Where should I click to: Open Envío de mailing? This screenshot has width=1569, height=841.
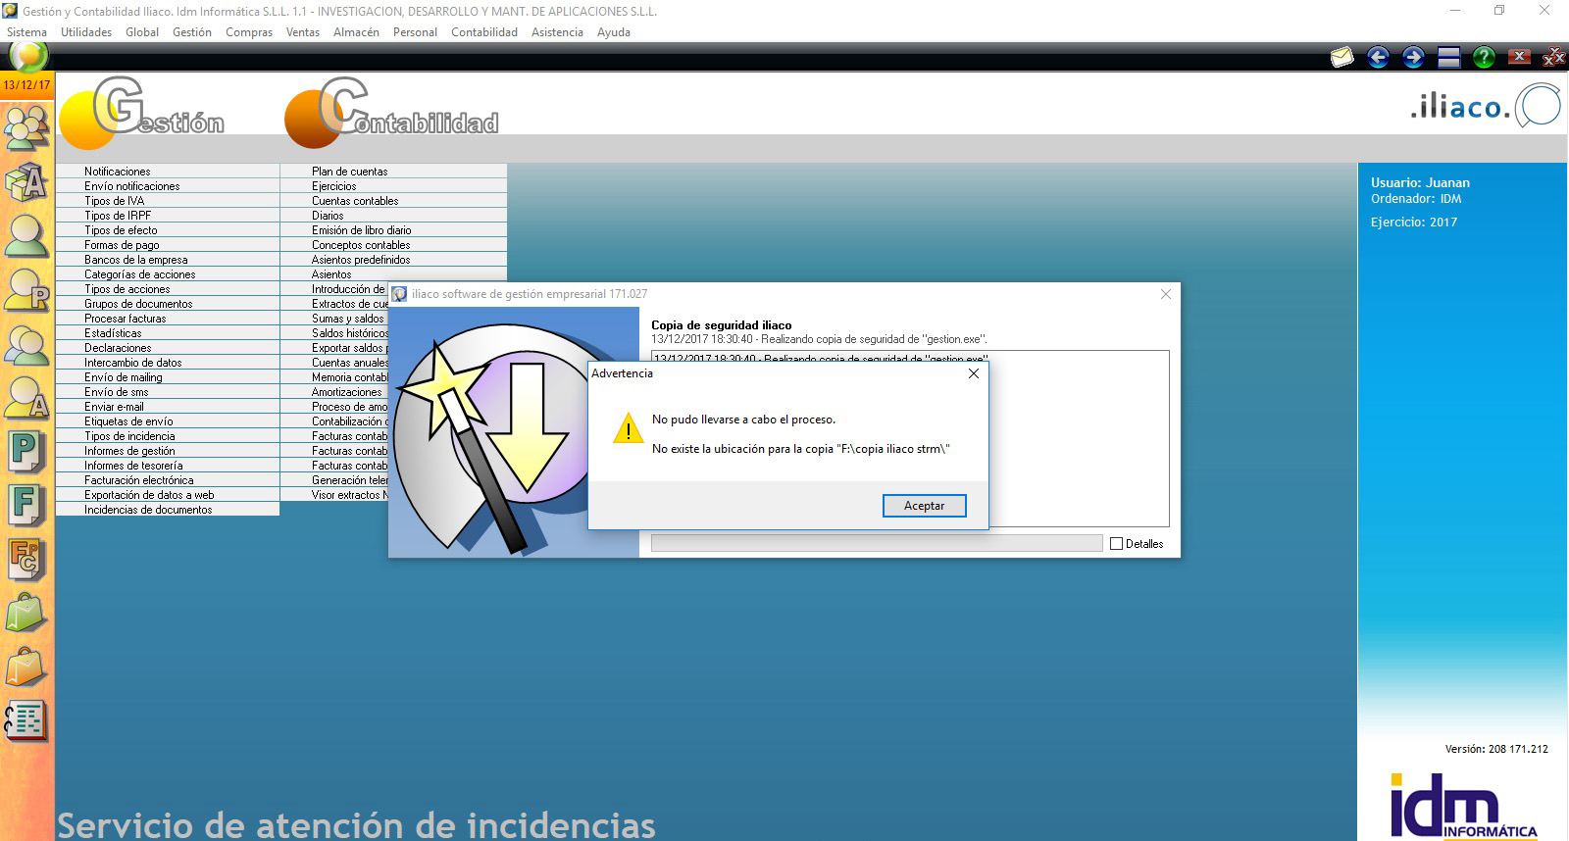pos(168,377)
